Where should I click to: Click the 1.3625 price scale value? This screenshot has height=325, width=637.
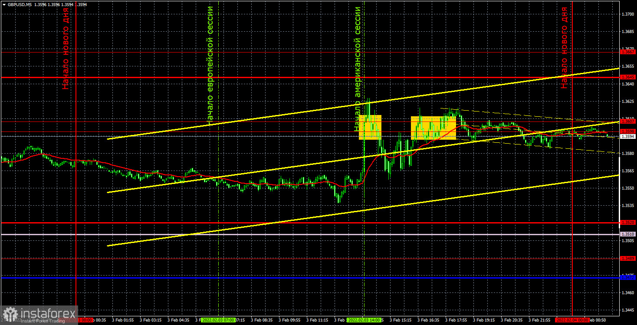click(628, 101)
